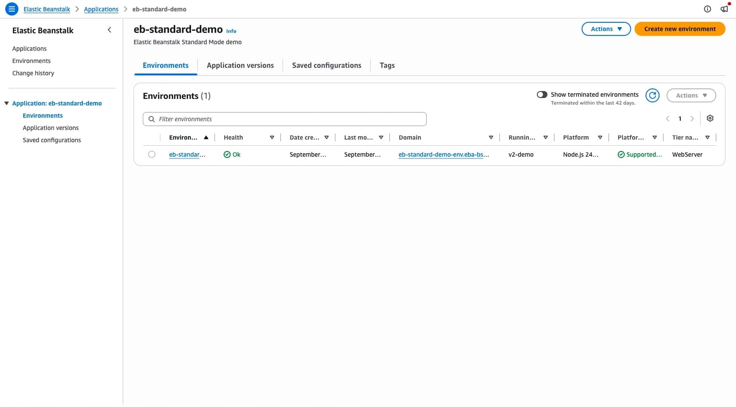Sort by Environment name ascending arrow
Viewport: 736px width, 407px height.
pyautogui.click(x=206, y=137)
